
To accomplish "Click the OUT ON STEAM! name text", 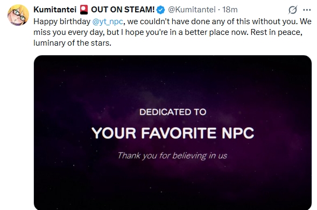I will click(x=123, y=10).
